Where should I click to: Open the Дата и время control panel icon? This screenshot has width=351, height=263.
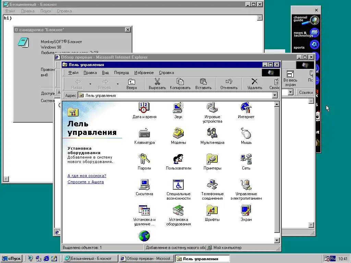pyautogui.click(x=144, y=111)
